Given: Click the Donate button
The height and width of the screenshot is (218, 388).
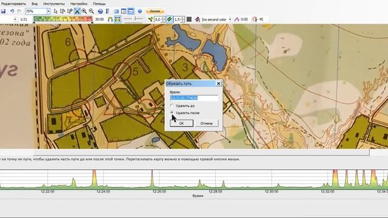Looking at the screenshot, I should (155, 11).
